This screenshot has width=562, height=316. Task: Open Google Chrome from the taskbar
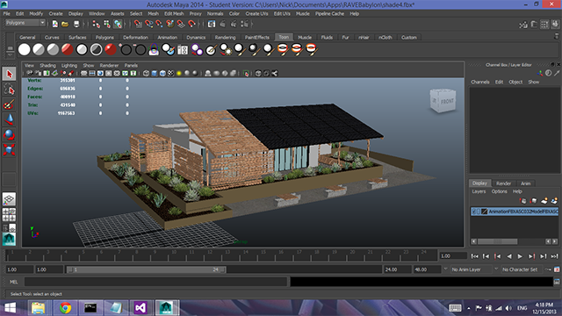coord(65,308)
